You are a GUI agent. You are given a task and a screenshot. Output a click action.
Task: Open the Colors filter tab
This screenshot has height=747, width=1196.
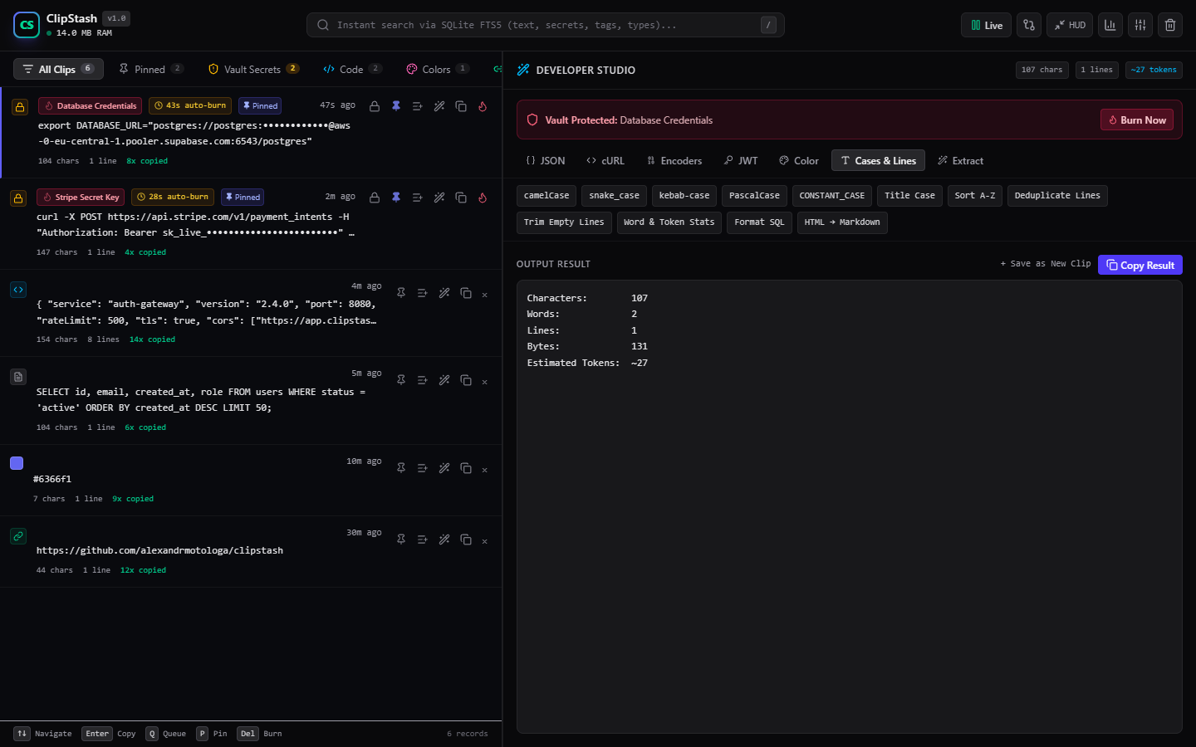438,69
